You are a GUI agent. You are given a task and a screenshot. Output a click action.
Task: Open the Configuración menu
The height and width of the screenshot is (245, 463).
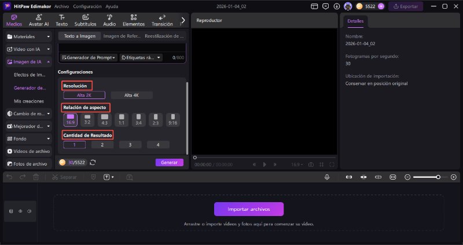coord(83,6)
